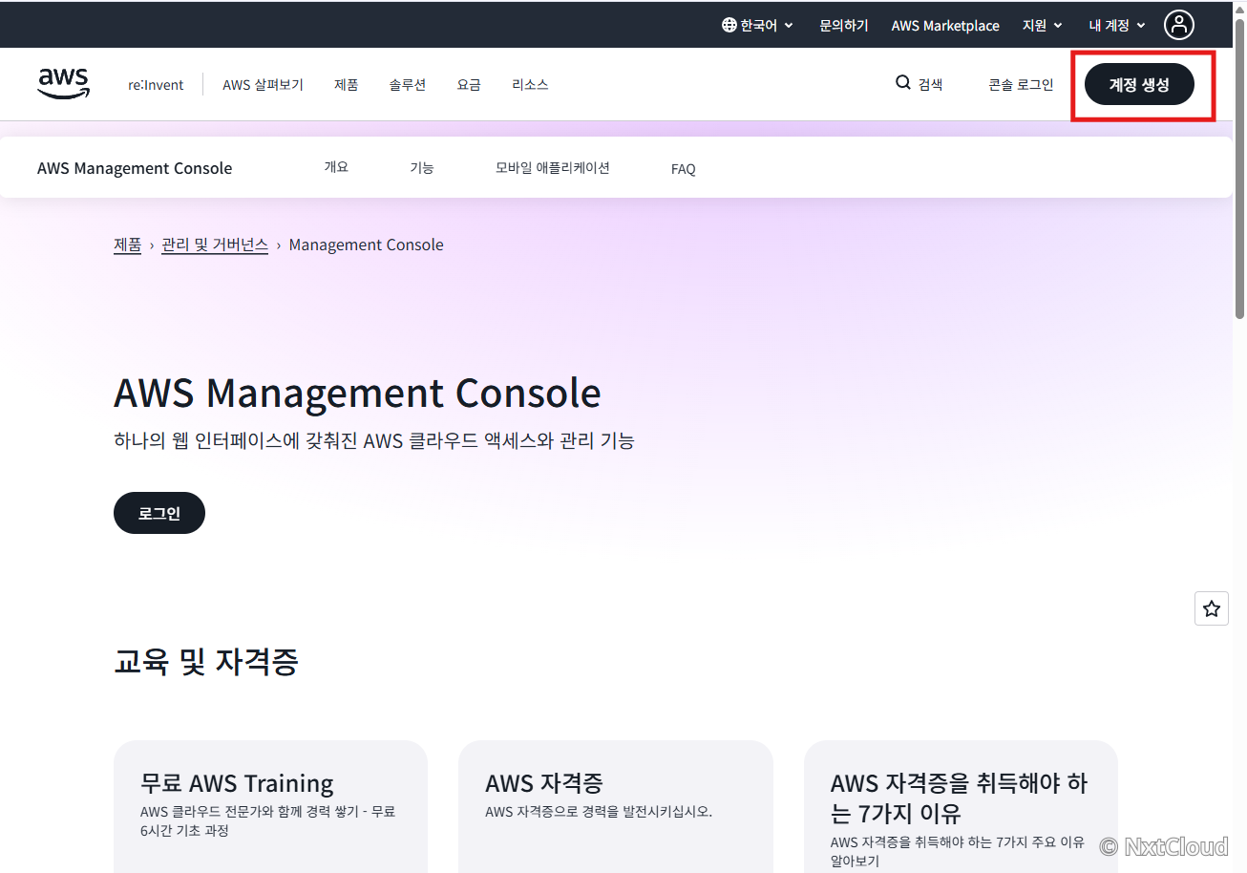Open the 리소스 menu
This screenshot has width=1247, height=873.
click(x=530, y=85)
